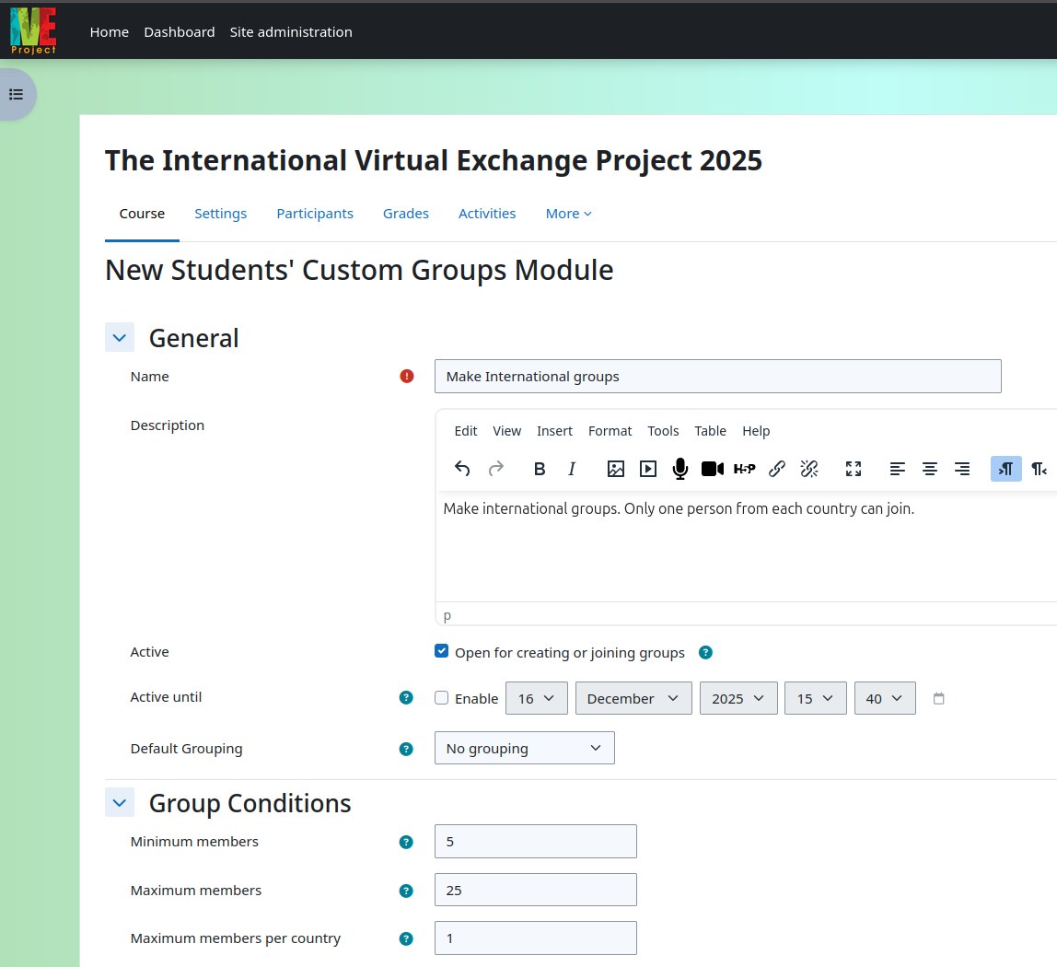Center align text in editor
1057x967 pixels.
click(930, 469)
